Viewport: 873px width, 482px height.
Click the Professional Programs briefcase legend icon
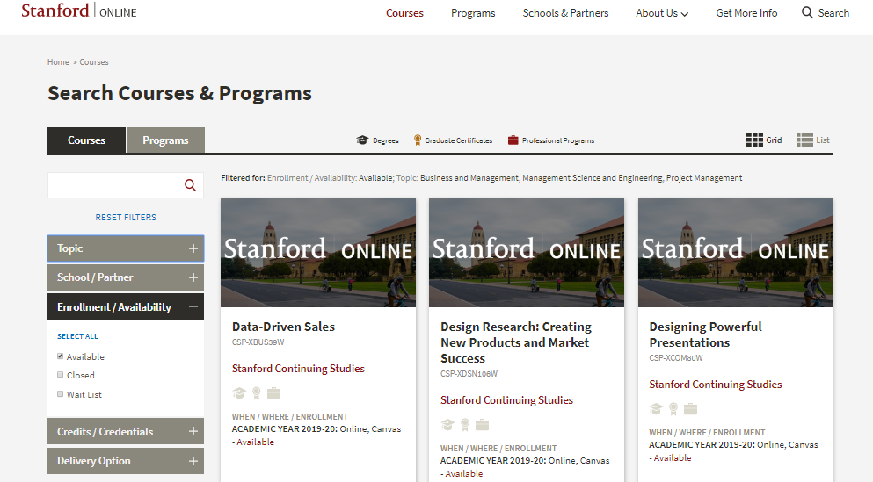coord(513,140)
